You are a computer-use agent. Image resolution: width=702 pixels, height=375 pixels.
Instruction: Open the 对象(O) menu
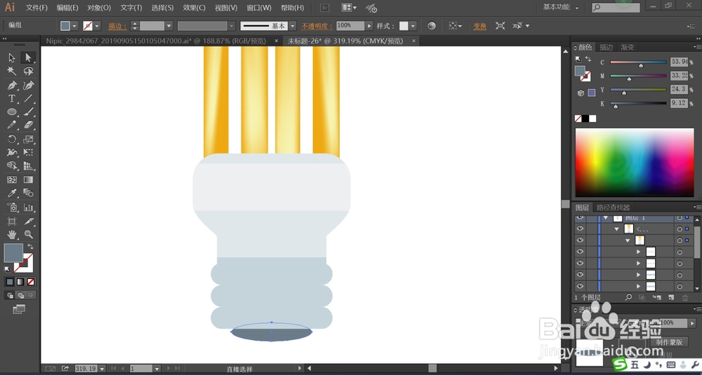[x=99, y=8]
